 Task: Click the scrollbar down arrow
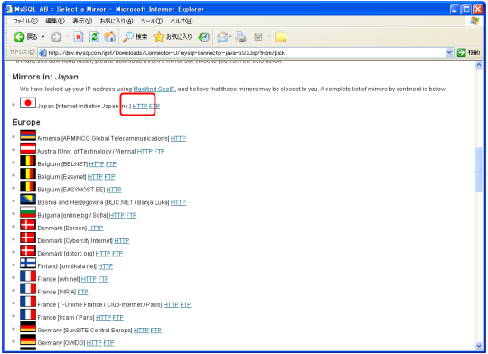point(479,346)
